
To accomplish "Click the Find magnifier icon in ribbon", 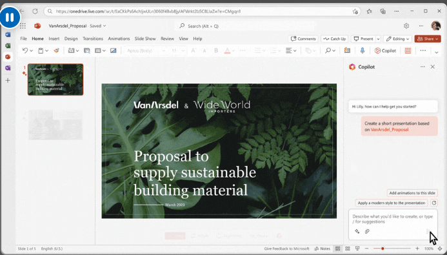I will 328,50.
